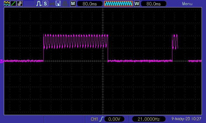Click the W window timebase indicator

137,4
